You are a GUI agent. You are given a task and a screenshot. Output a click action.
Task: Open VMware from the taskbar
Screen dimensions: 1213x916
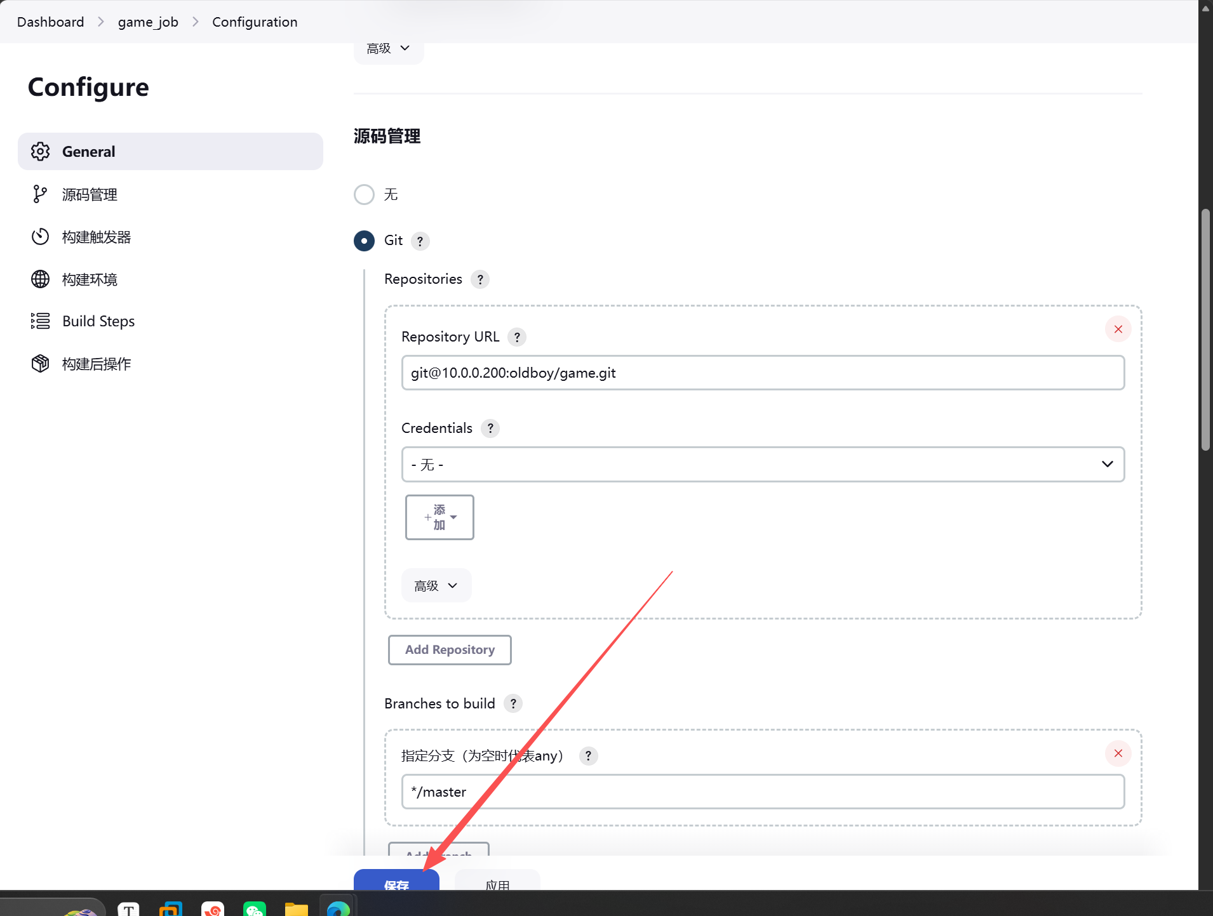170,908
